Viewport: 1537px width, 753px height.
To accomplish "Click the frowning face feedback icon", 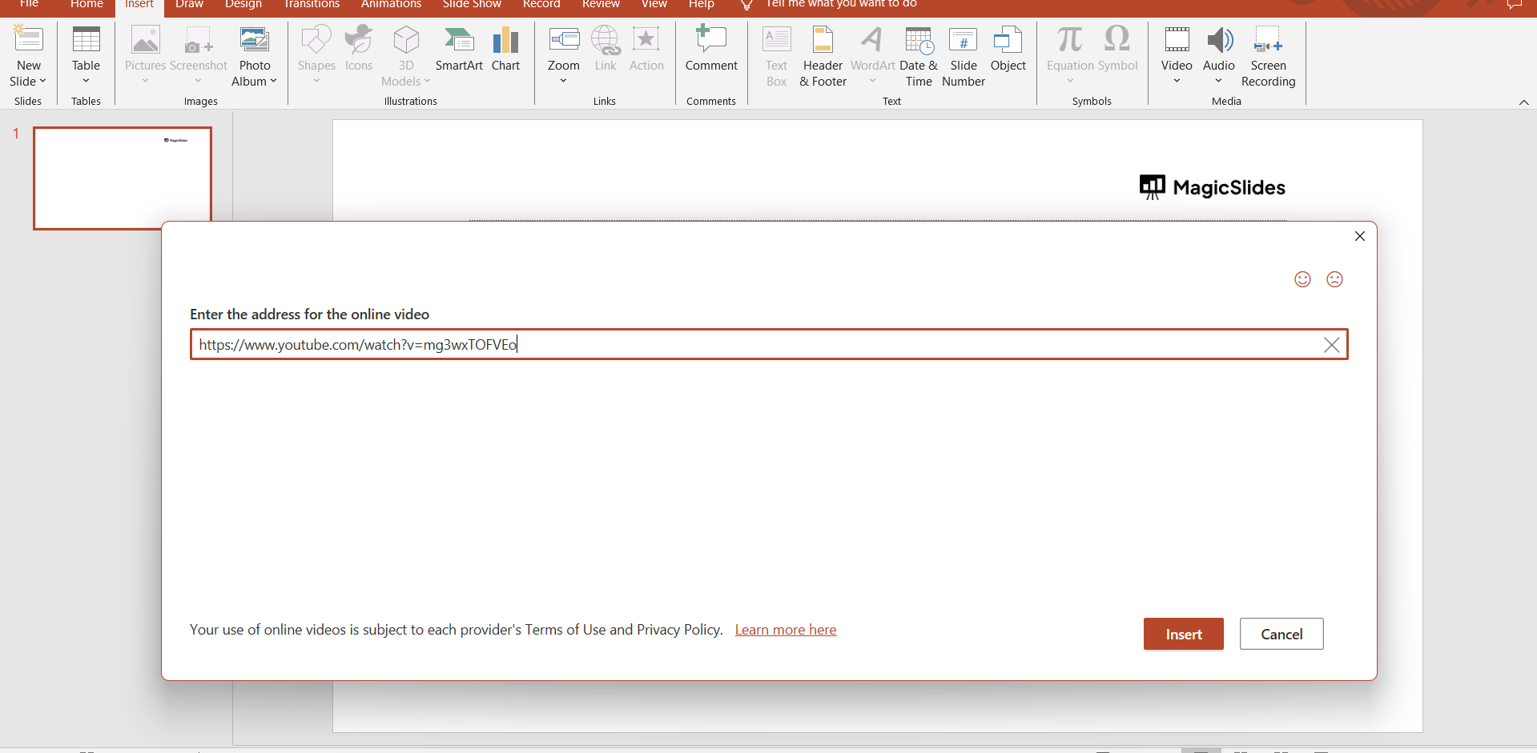I will click(1334, 279).
